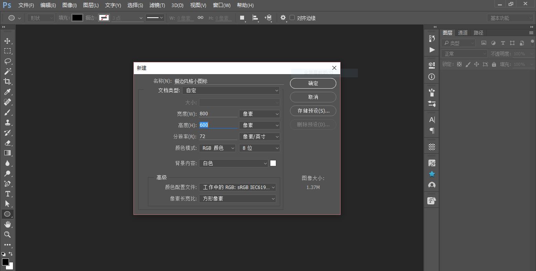The height and width of the screenshot is (271, 536).
Task: Click the black fill color swatch
Action: pyautogui.click(x=77, y=18)
